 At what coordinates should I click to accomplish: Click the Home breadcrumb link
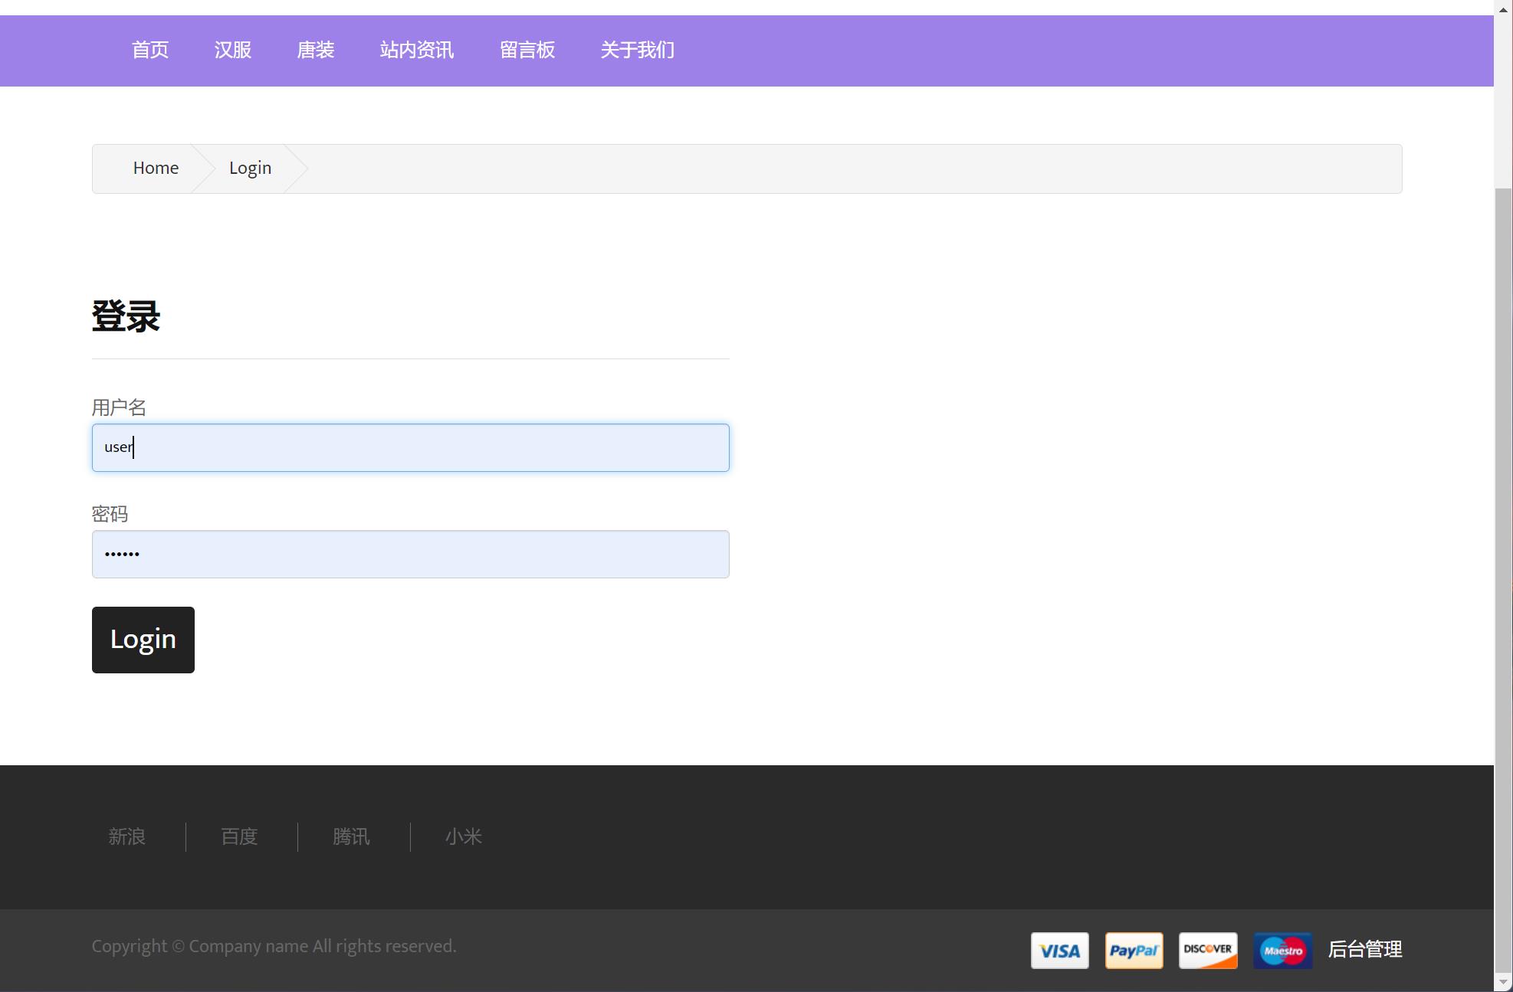click(x=156, y=169)
